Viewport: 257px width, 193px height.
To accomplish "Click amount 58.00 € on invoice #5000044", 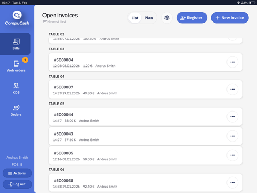I will (x=70, y=121).
